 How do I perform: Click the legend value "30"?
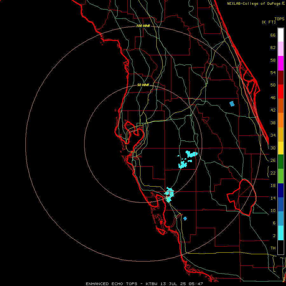pos(273,148)
